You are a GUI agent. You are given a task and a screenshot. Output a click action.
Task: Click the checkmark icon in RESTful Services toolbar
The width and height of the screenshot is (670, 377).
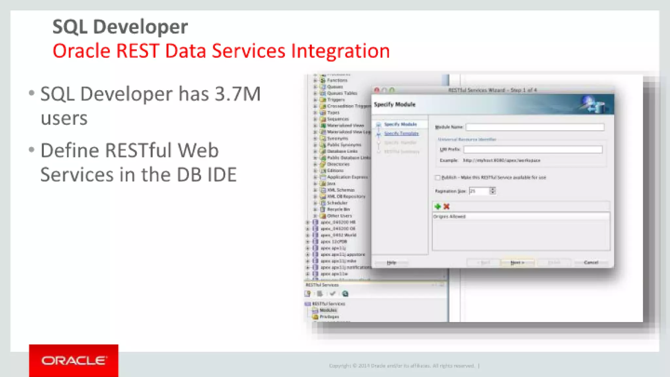pos(333,294)
